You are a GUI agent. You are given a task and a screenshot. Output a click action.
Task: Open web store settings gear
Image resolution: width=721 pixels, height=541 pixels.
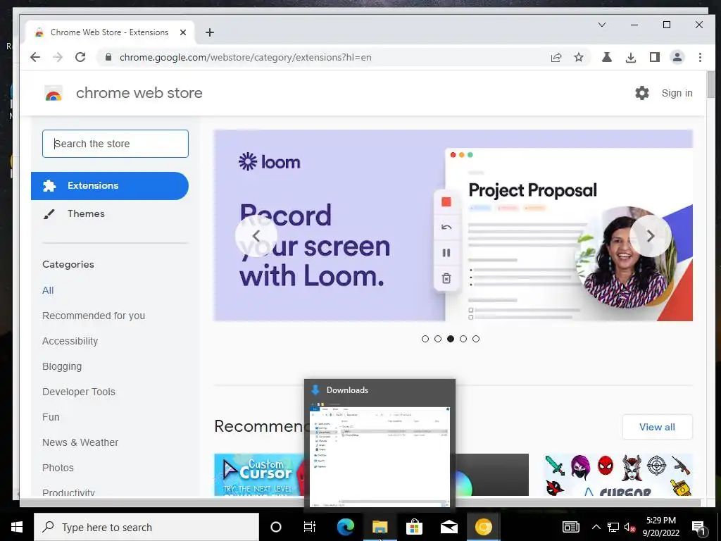(x=642, y=93)
